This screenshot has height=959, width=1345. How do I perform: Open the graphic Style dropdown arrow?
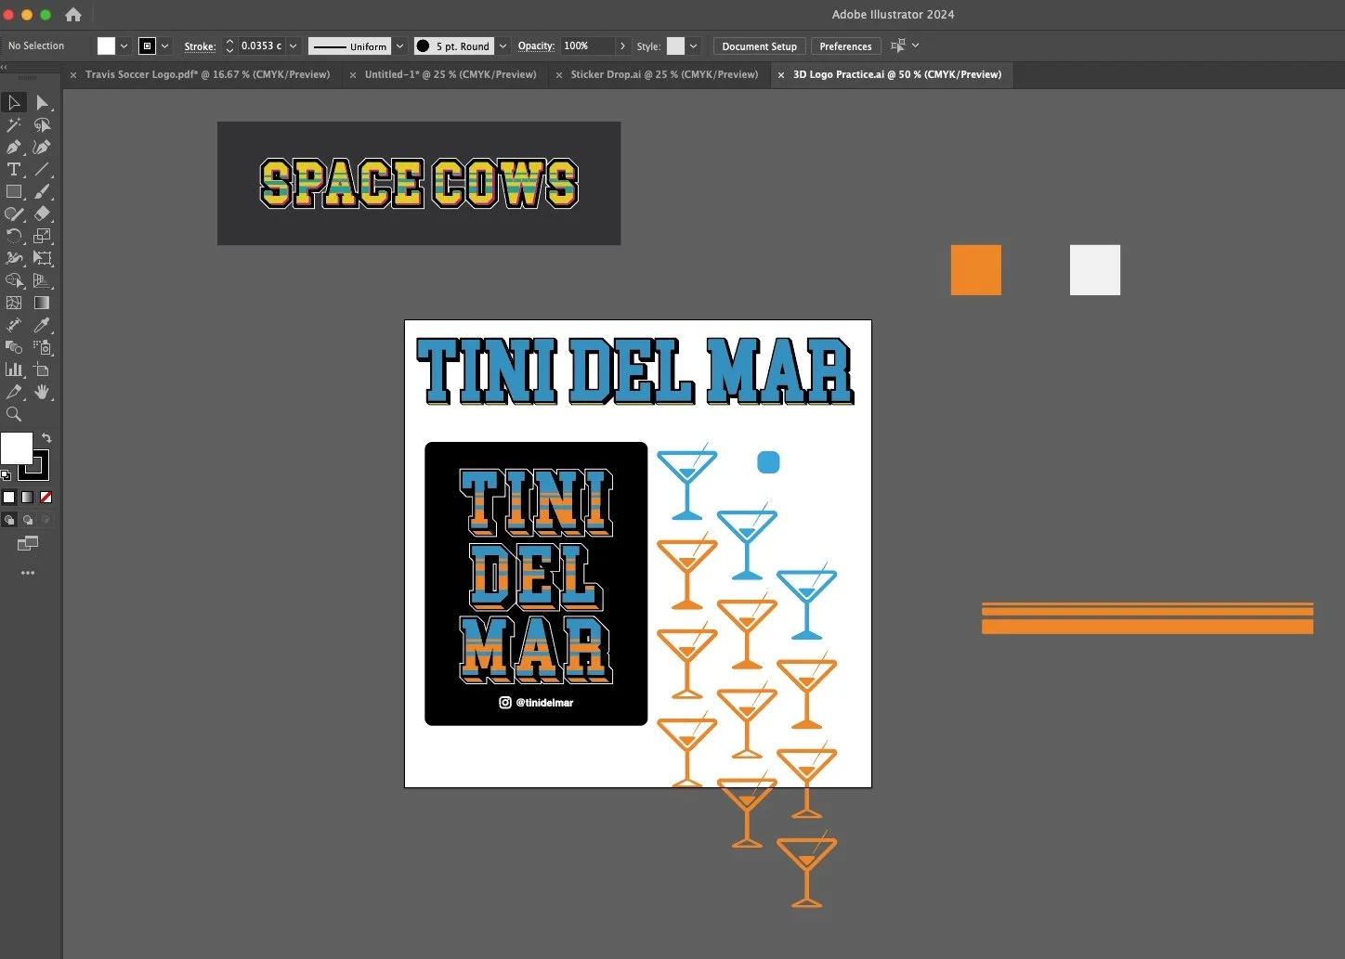pyautogui.click(x=693, y=46)
